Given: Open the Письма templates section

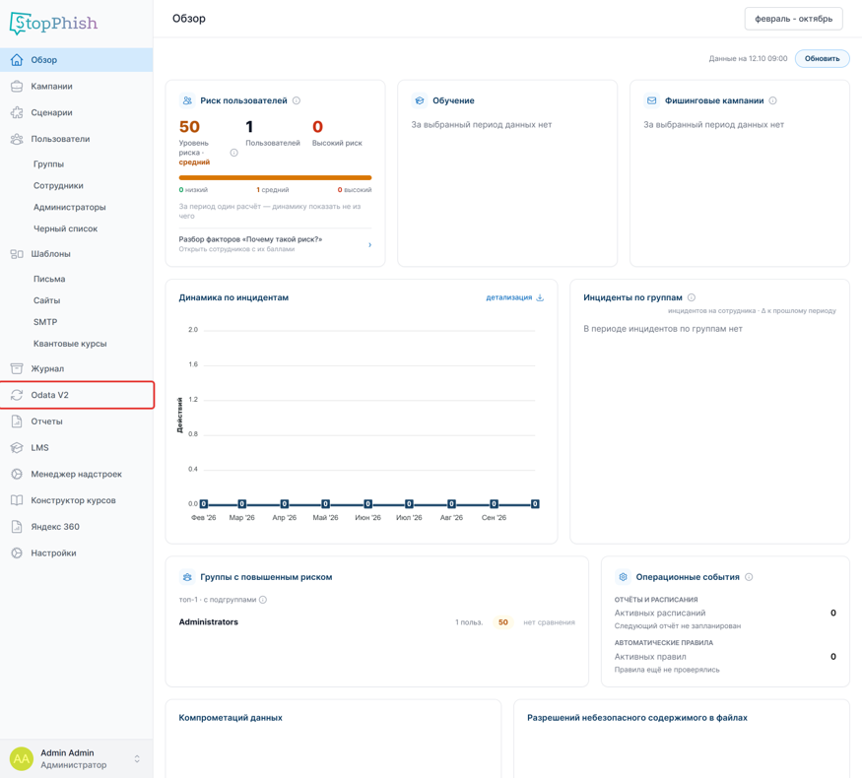Looking at the screenshot, I should pyautogui.click(x=49, y=279).
